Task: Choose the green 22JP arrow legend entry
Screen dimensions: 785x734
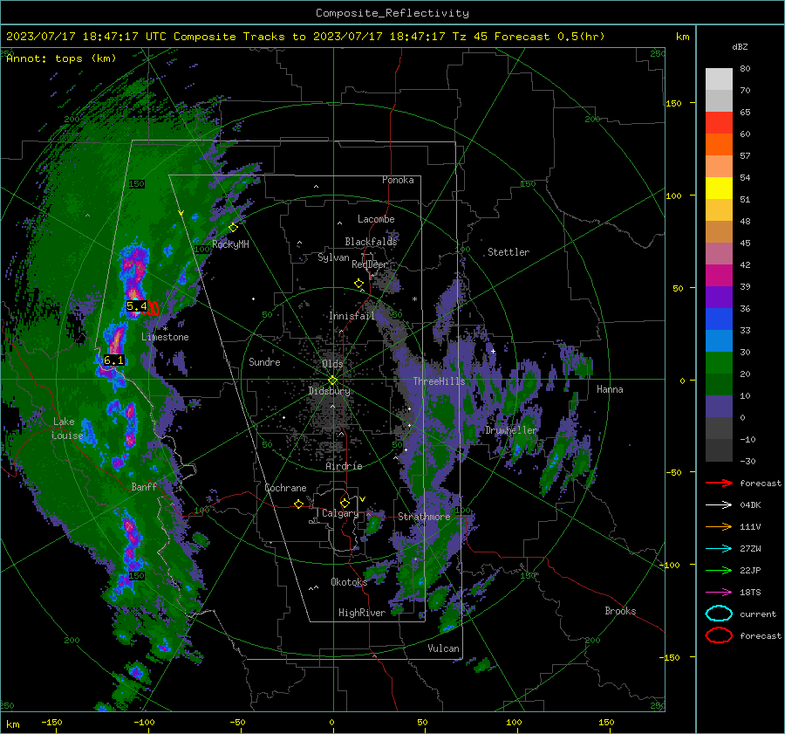Action: click(719, 570)
